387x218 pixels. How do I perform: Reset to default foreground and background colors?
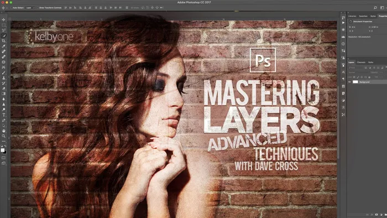[x=2, y=146]
